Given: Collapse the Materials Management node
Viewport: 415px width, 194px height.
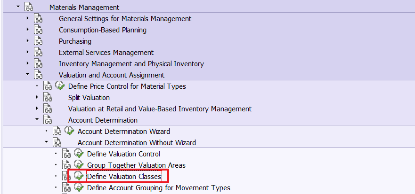Looking at the screenshot, I should (18, 7).
